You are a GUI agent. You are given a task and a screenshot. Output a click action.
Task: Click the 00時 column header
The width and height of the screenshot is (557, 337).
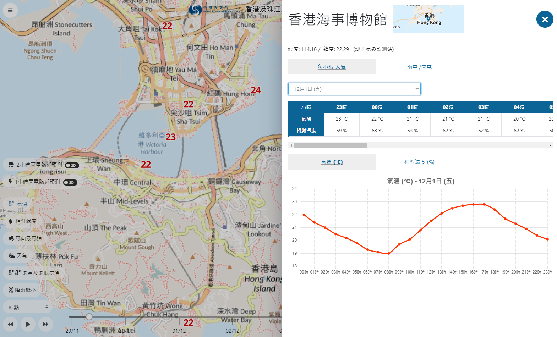(377, 107)
